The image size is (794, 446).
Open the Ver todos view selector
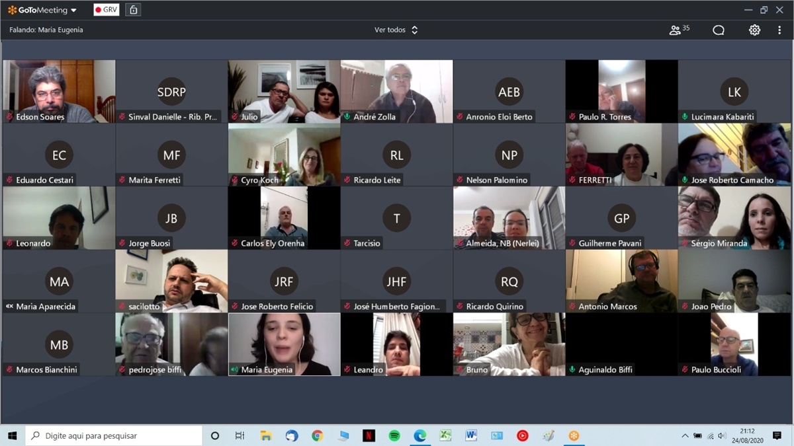[396, 30]
